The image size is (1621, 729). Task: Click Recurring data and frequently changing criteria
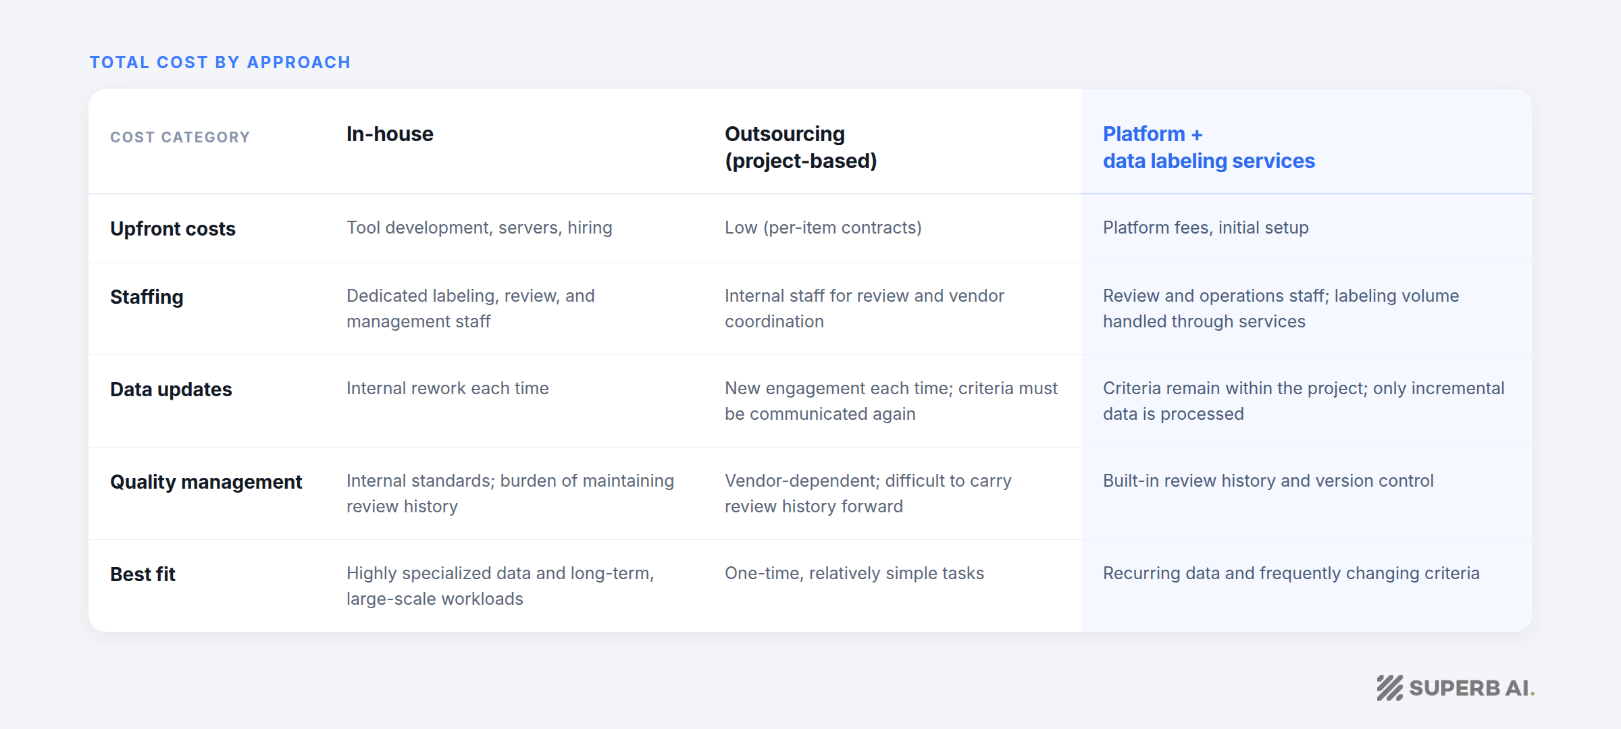click(x=1291, y=573)
